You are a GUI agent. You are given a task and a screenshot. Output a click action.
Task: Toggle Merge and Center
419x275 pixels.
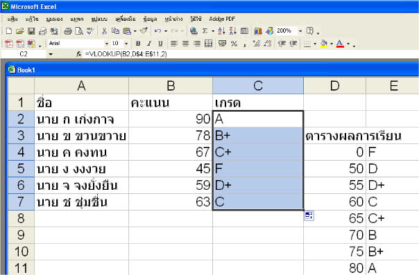(x=208, y=44)
